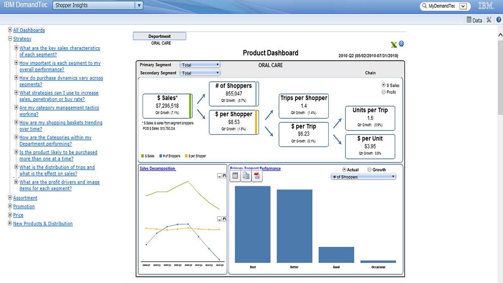
Task: Open the Price link in sidebar
Action: pos(18,215)
